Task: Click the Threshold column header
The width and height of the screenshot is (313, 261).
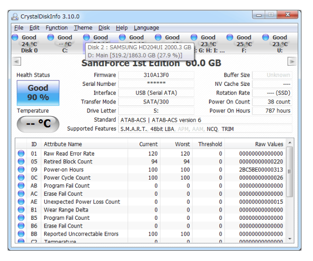Action: [x=208, y=144]
